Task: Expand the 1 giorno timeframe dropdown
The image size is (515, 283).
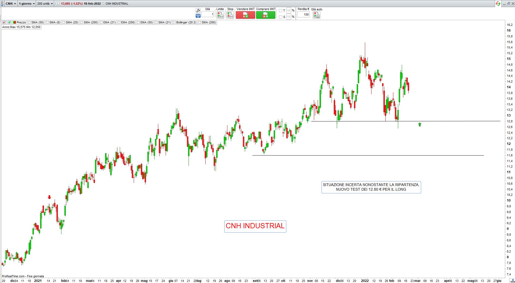Action: (x=27, y=4)
